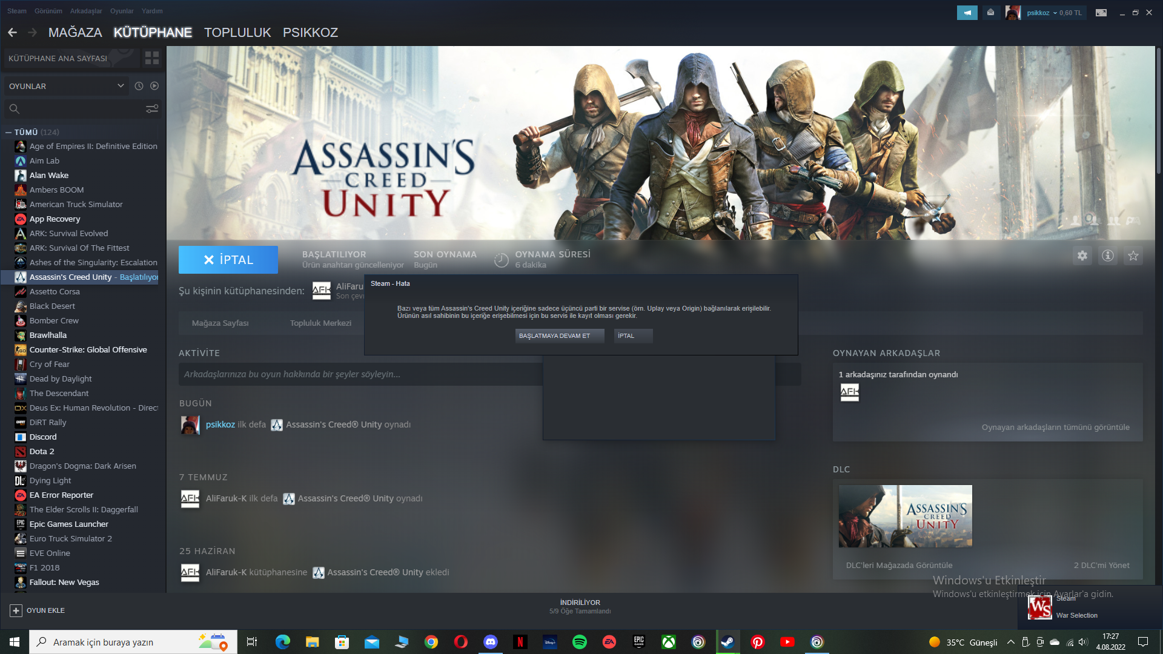Image resolution: width=1163 pixels, height=654 pixels.
Task: Switch to the TOPLULUK tab
Action: (237, 33)
